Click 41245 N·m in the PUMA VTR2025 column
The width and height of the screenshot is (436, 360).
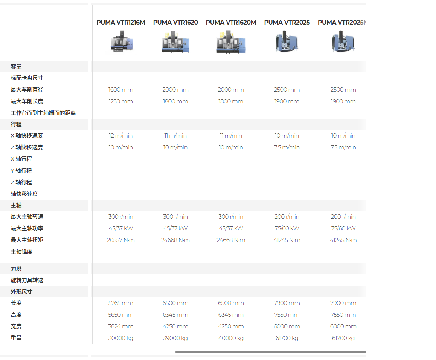click(x=287, y=240)
